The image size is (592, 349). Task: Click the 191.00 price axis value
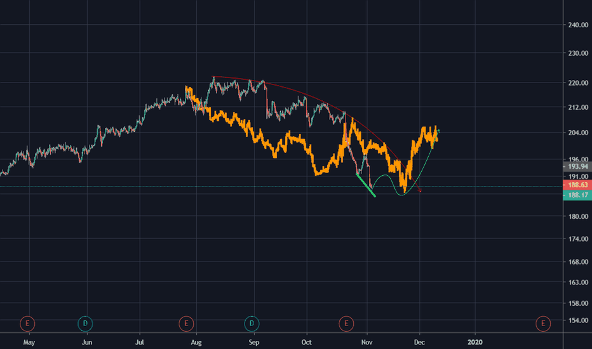coord(578,176)
